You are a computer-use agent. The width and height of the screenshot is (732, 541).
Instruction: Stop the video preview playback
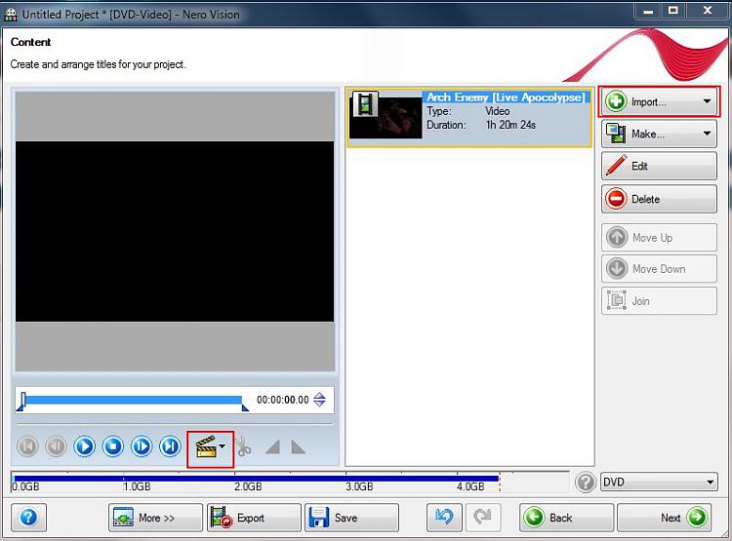pos(113,446)
